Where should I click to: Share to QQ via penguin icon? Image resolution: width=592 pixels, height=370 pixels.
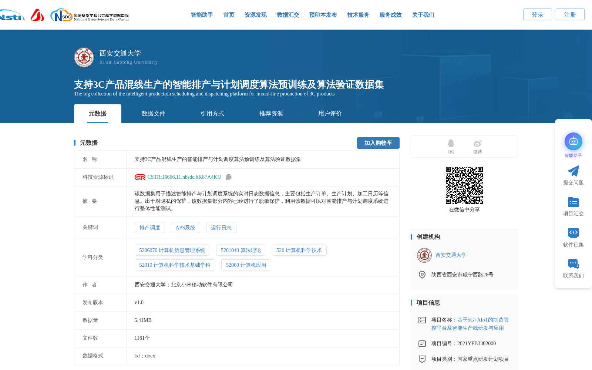coord(451,143)
